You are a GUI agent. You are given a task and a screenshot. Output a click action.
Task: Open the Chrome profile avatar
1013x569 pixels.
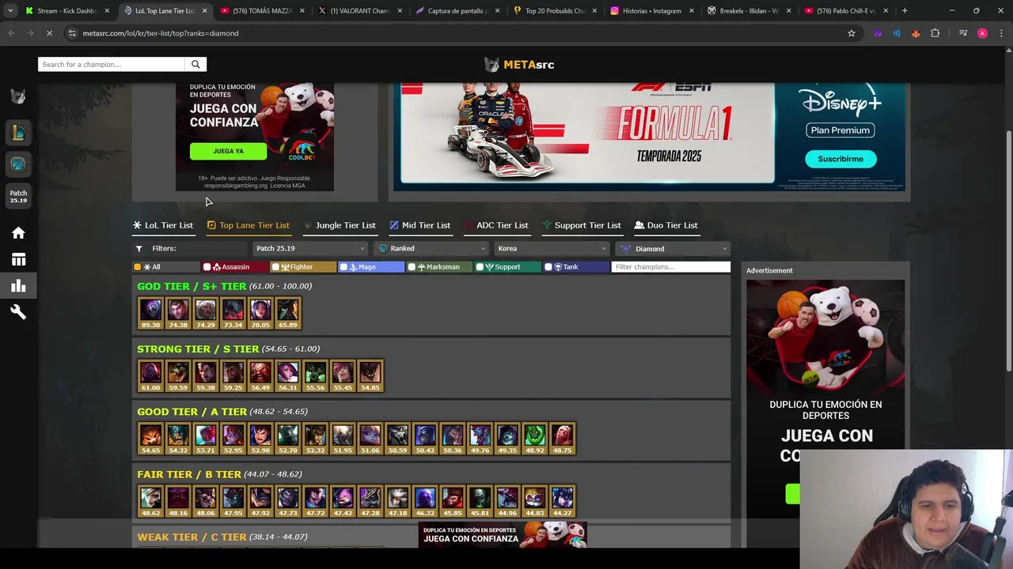point(982,33)
